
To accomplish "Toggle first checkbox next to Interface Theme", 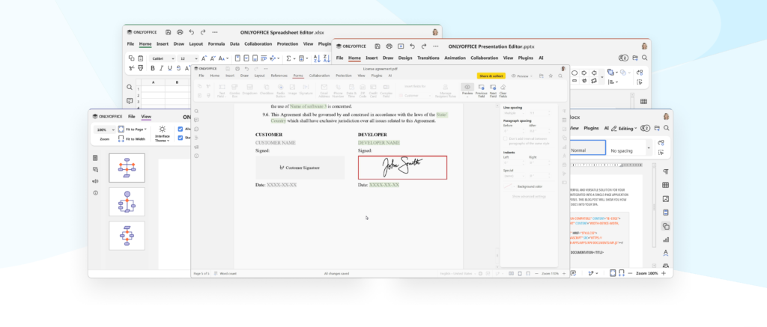I will [181, 129].
